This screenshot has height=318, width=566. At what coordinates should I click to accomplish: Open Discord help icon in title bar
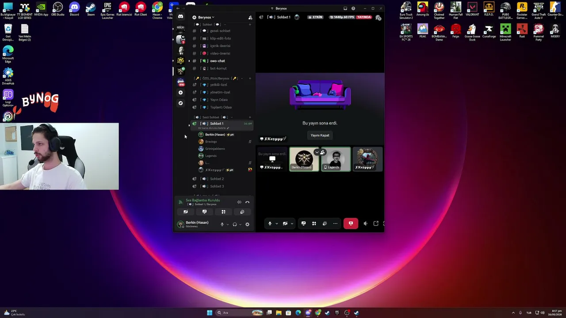[353, 8]
